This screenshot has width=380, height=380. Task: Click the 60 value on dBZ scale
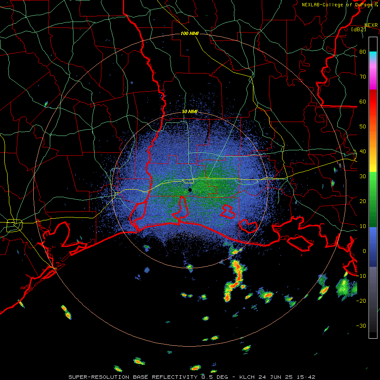(363, 101)
